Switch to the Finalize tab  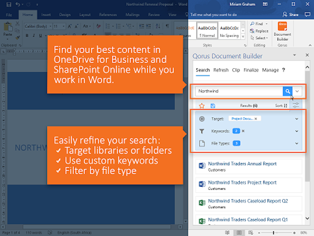251,70
